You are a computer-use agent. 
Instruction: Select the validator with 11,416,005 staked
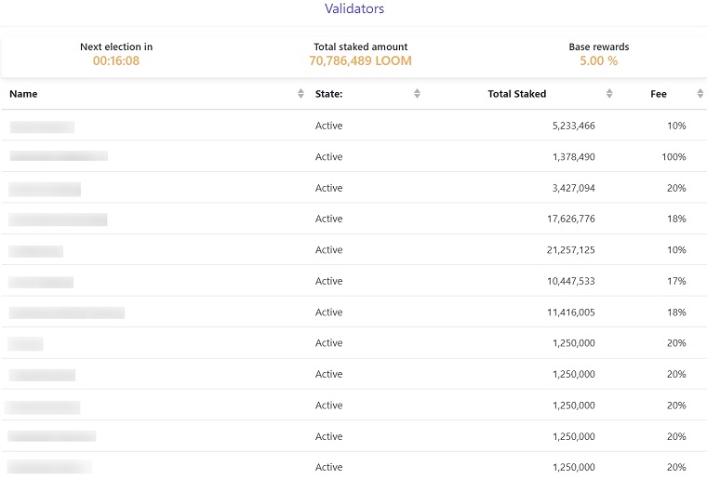pos(353,312)
